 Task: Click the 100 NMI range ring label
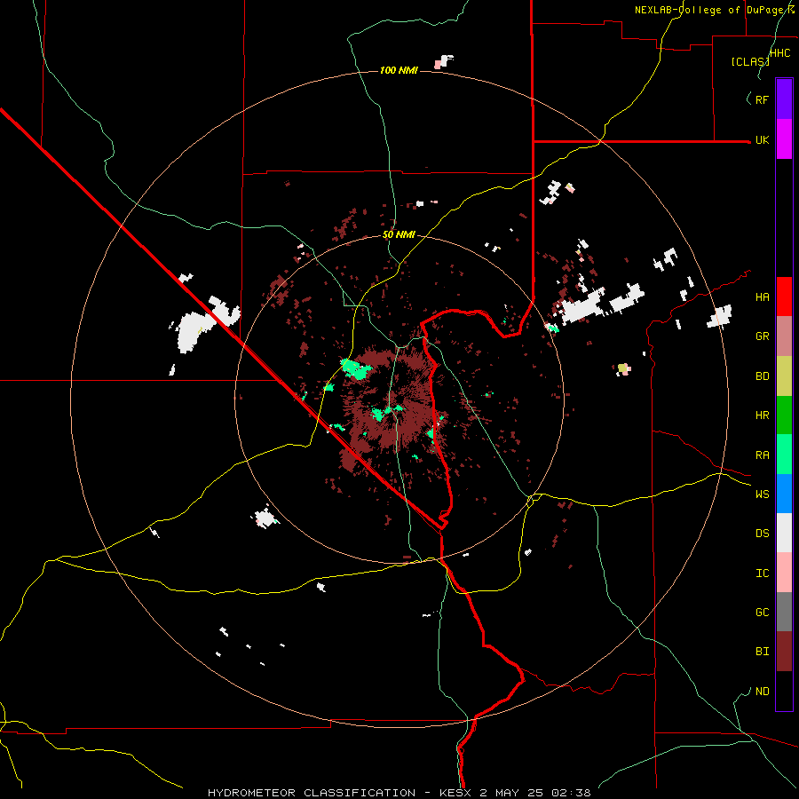point(399,70)
